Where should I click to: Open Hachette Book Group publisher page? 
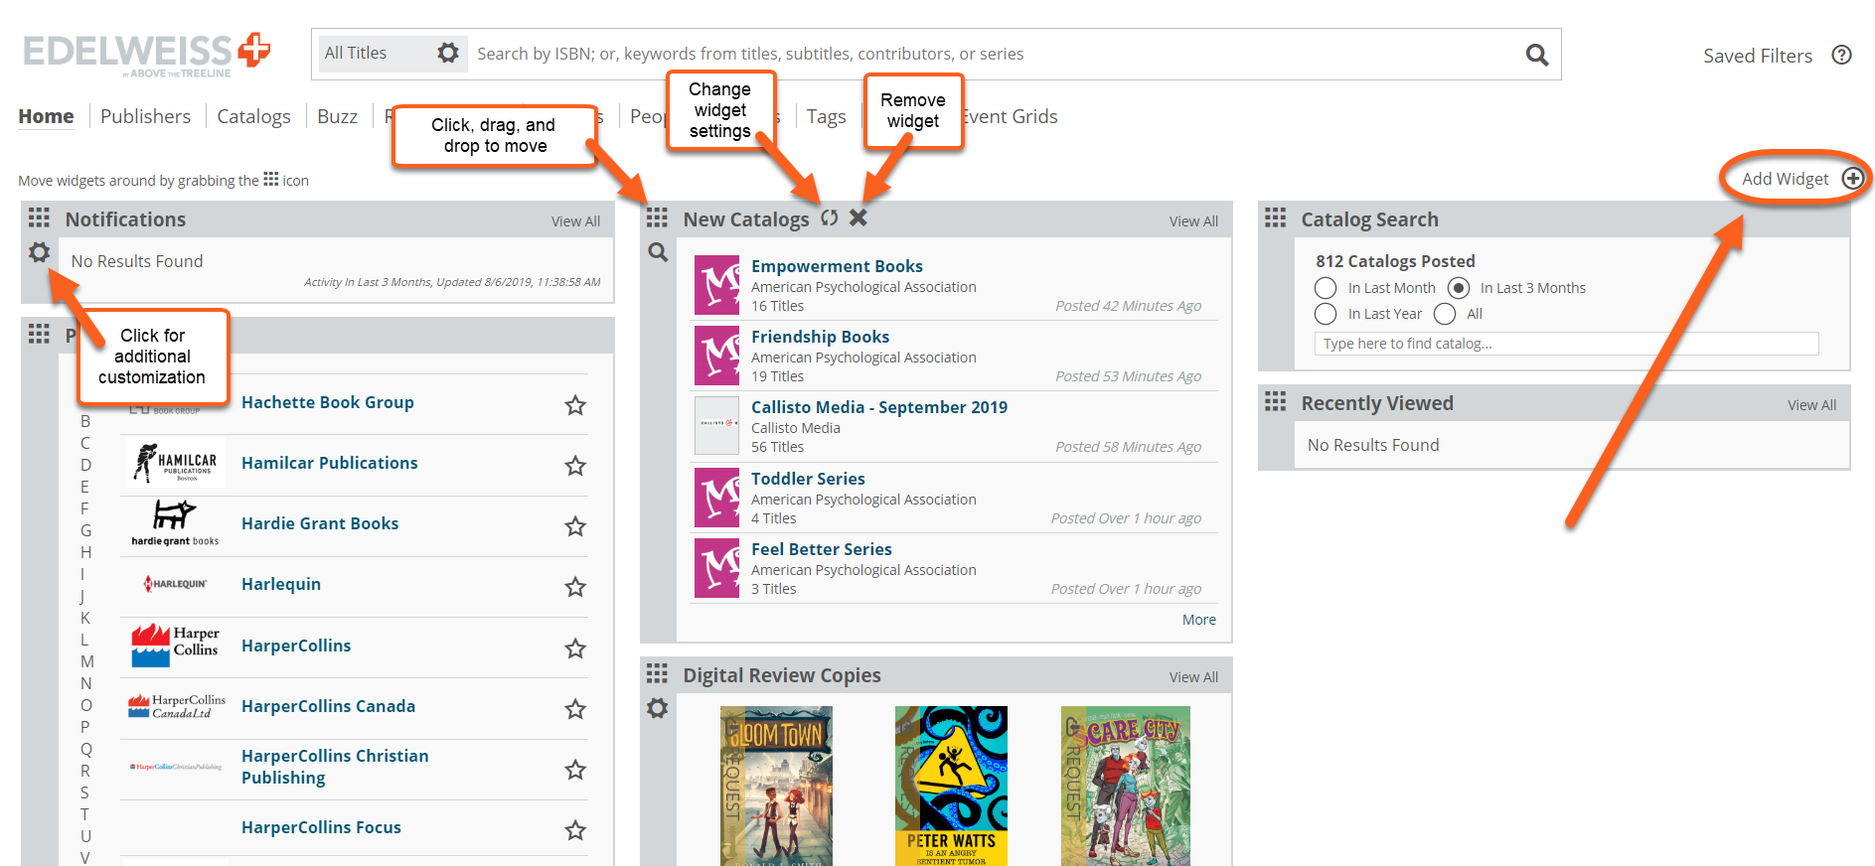(327, 402)
